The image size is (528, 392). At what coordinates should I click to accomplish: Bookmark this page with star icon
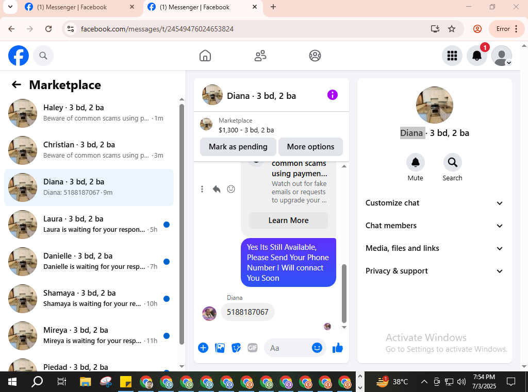coord(452,29)
